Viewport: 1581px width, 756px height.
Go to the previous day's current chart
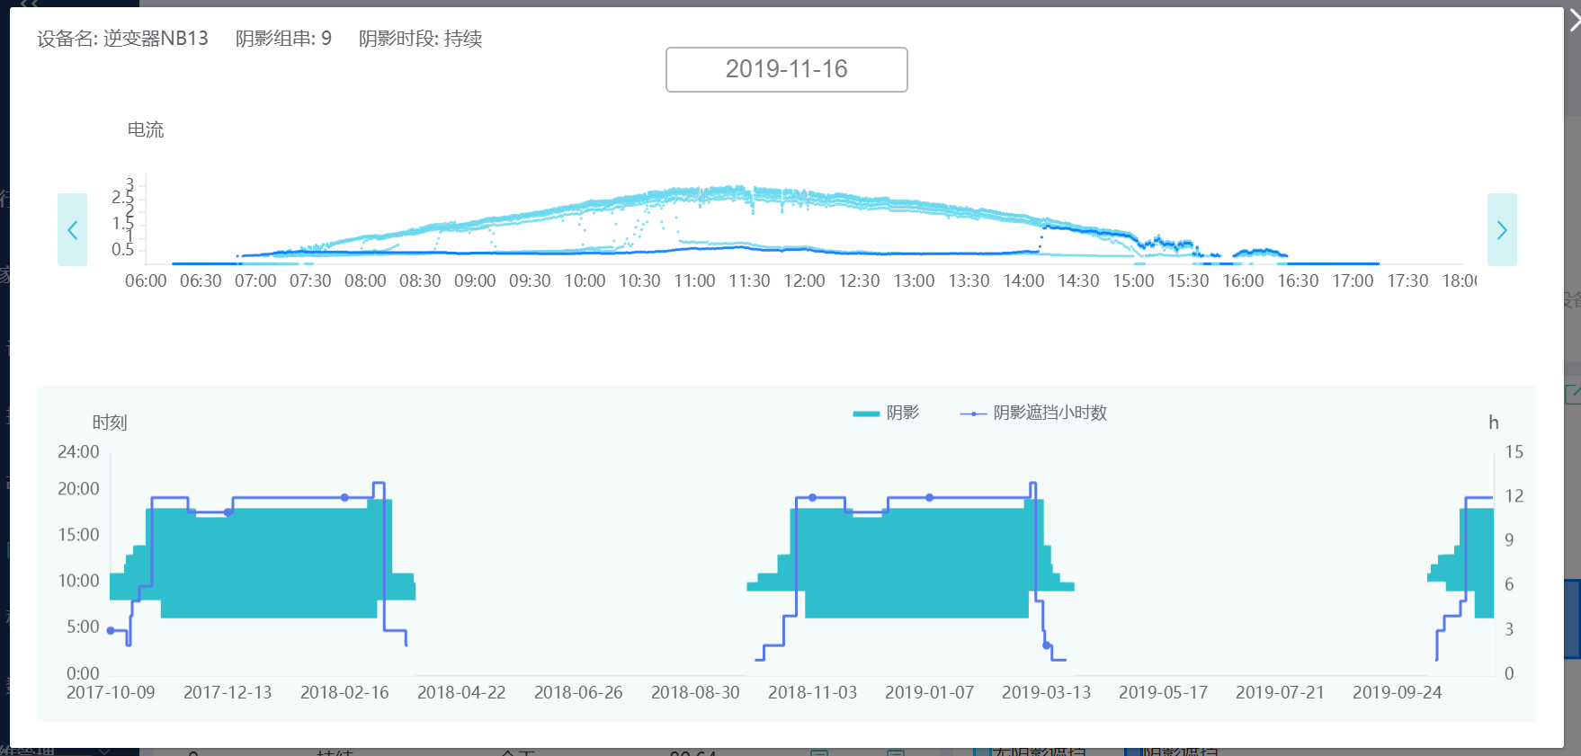(x=72, y=230)
